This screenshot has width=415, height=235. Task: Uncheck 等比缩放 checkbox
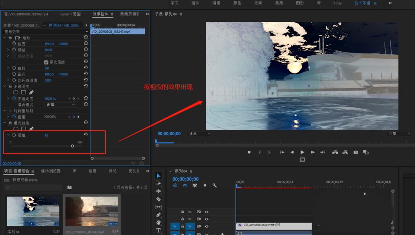46,62
